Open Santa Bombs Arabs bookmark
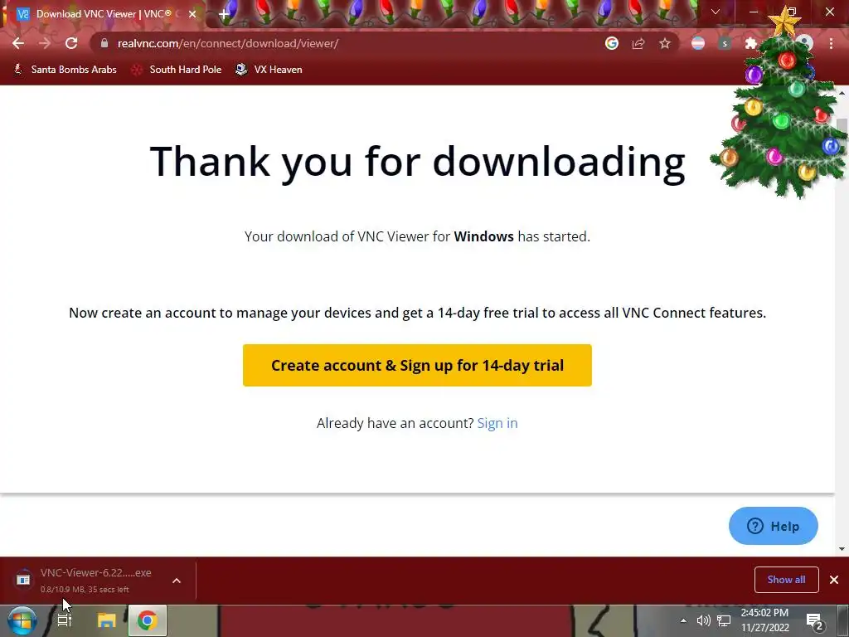 (x=65, y=70)
